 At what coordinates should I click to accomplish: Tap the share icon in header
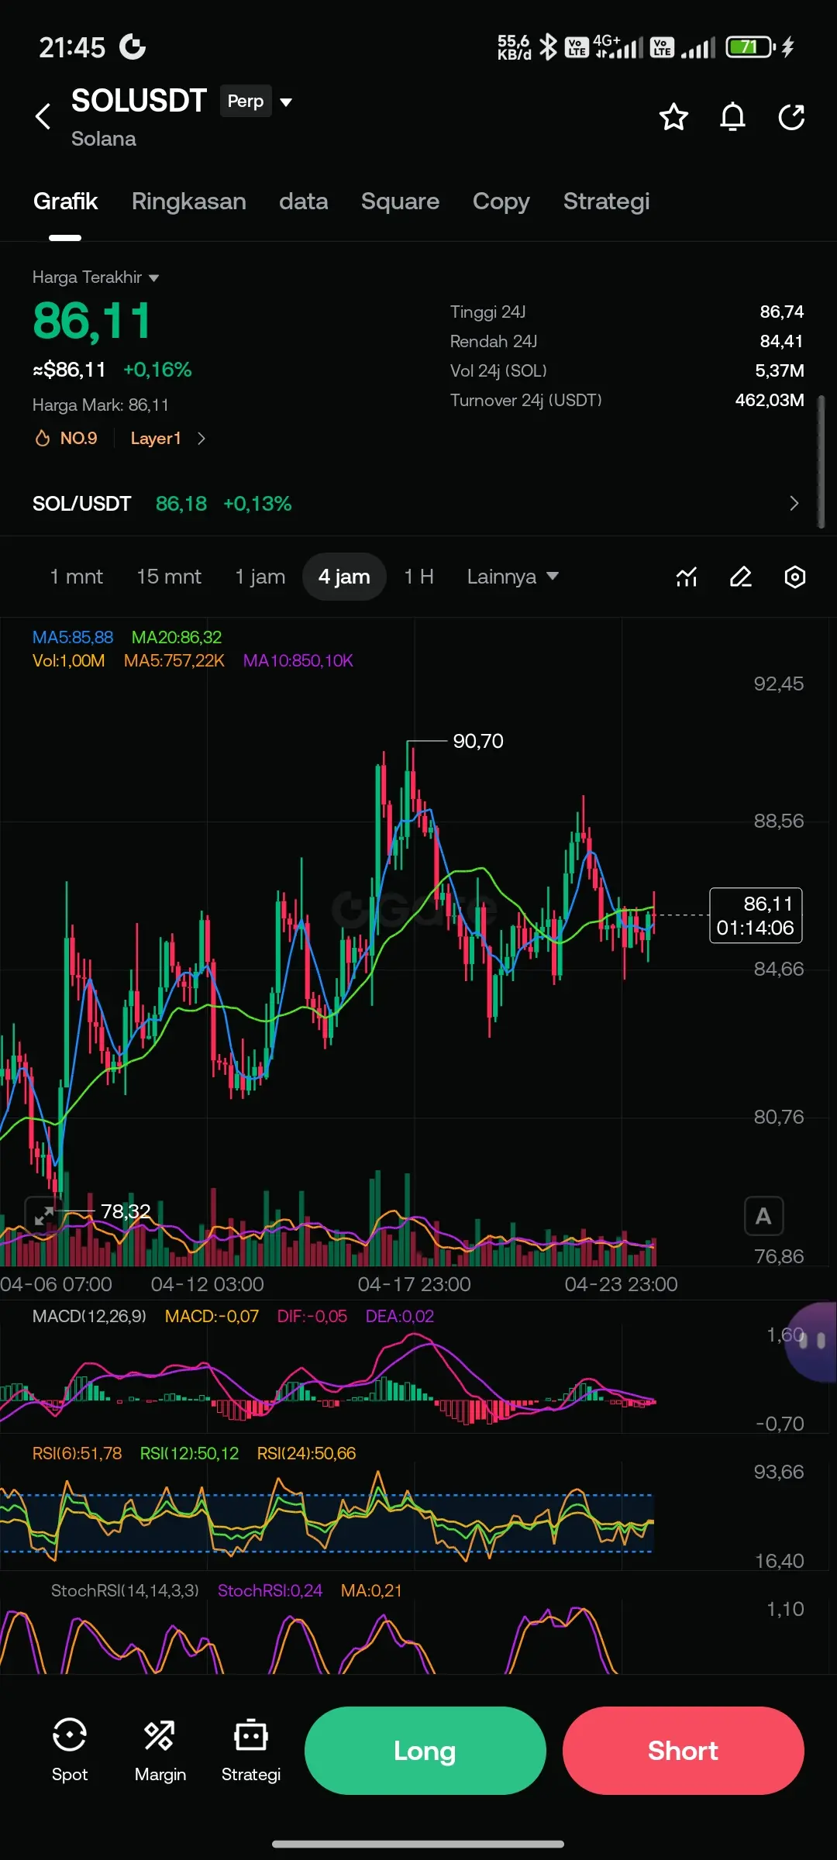tap(791, 117)
